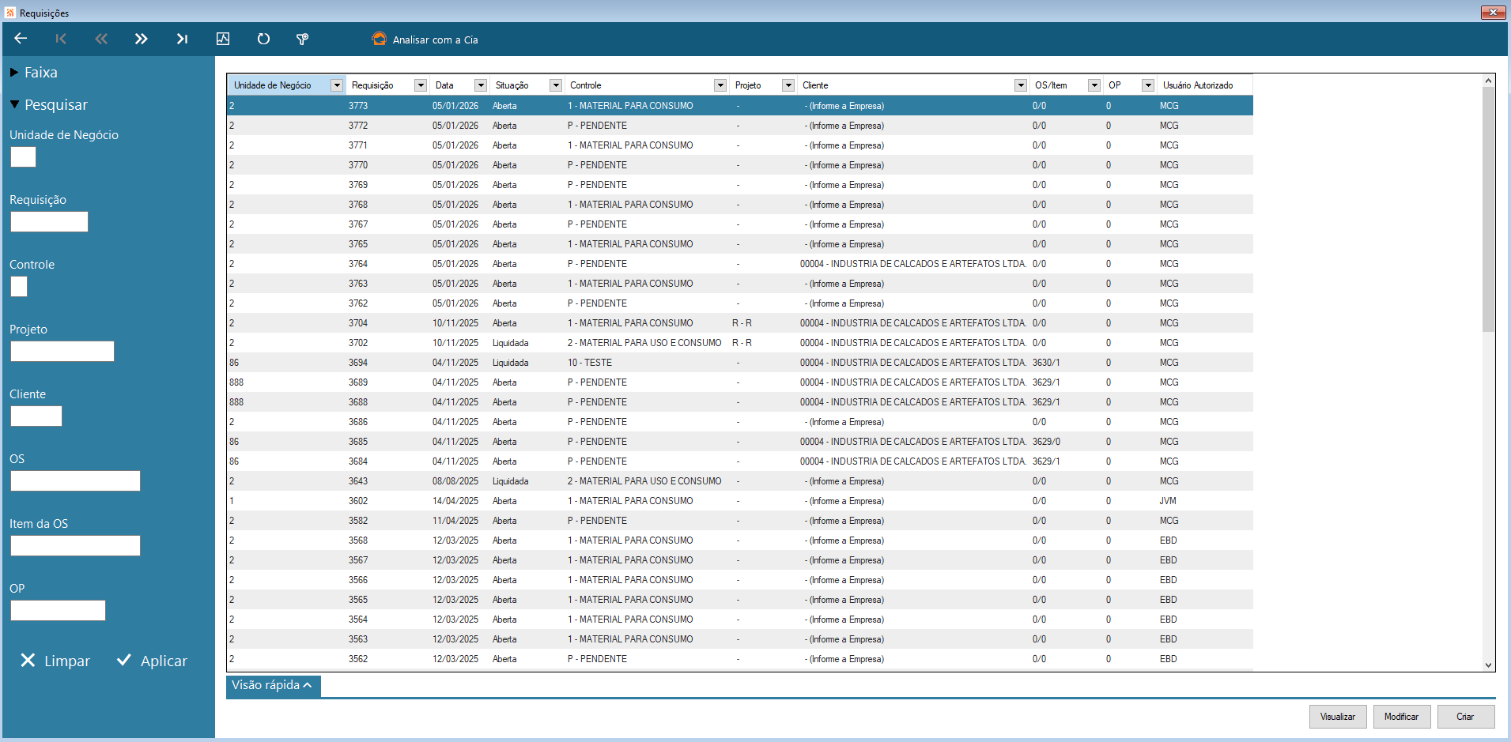Go to previous page of records
The image size is (1511, 742).
101,39
